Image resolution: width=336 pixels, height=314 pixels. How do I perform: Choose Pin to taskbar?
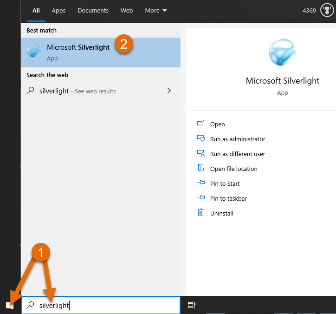pyautogui.click(x=228, y=198)
